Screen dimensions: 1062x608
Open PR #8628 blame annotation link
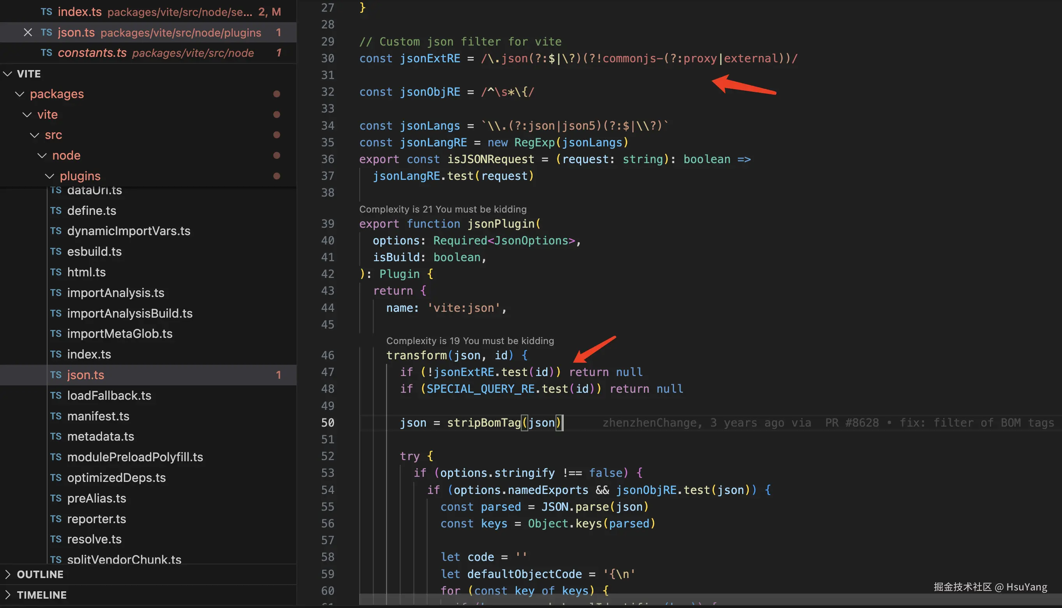click(851, 423)
